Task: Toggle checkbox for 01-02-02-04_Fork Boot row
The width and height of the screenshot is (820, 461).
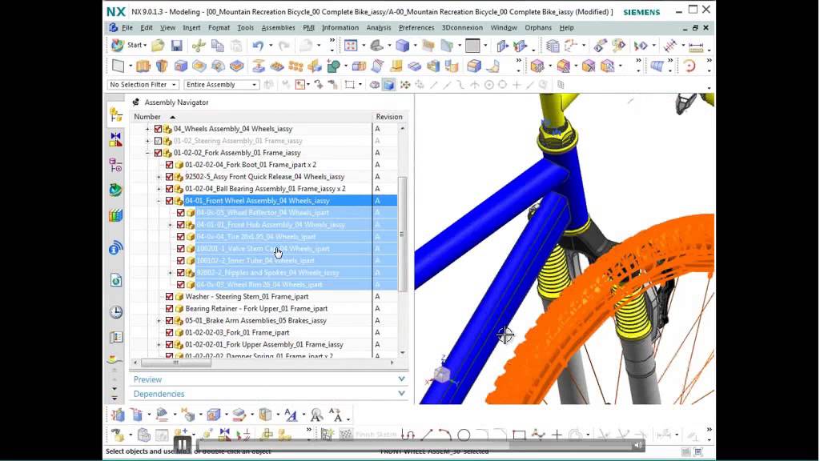Action: click(170, 165)
